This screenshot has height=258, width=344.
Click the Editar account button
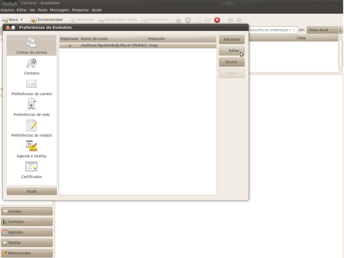coord(232,51)
